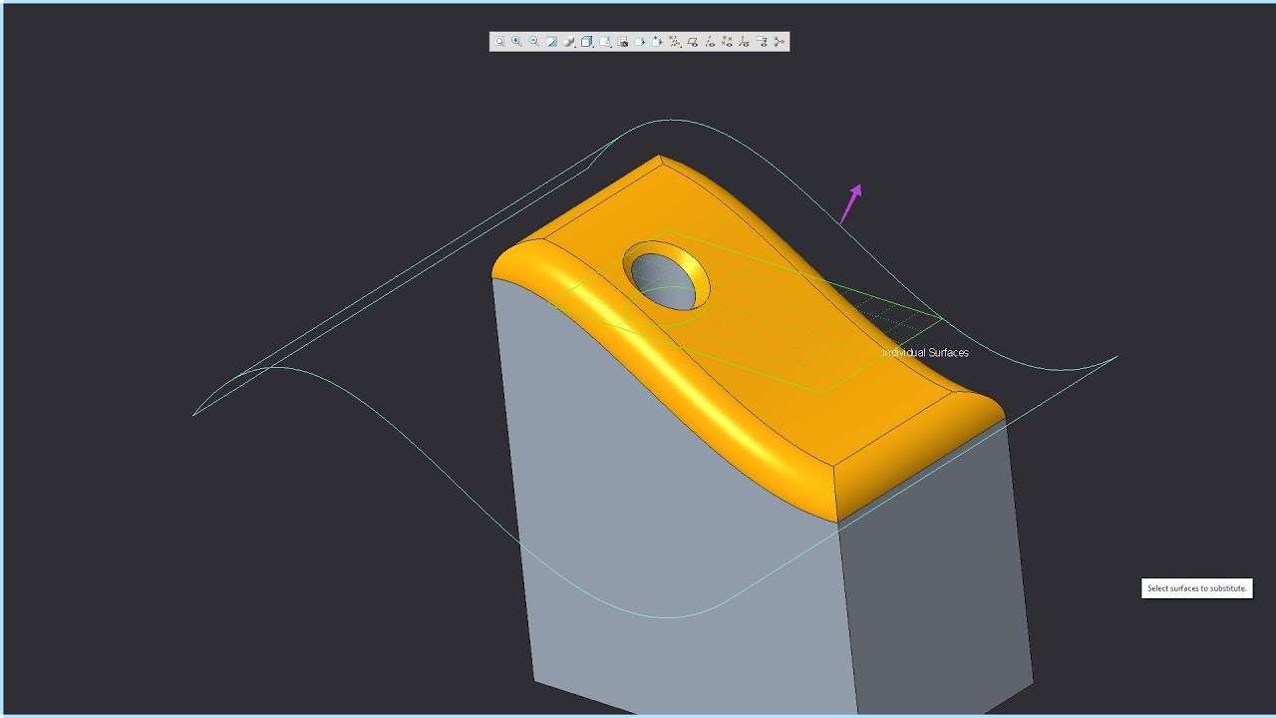The height and width of the screenshot is (718, 1276).
Task: Toggle coordinate system display
Action: 745,42
